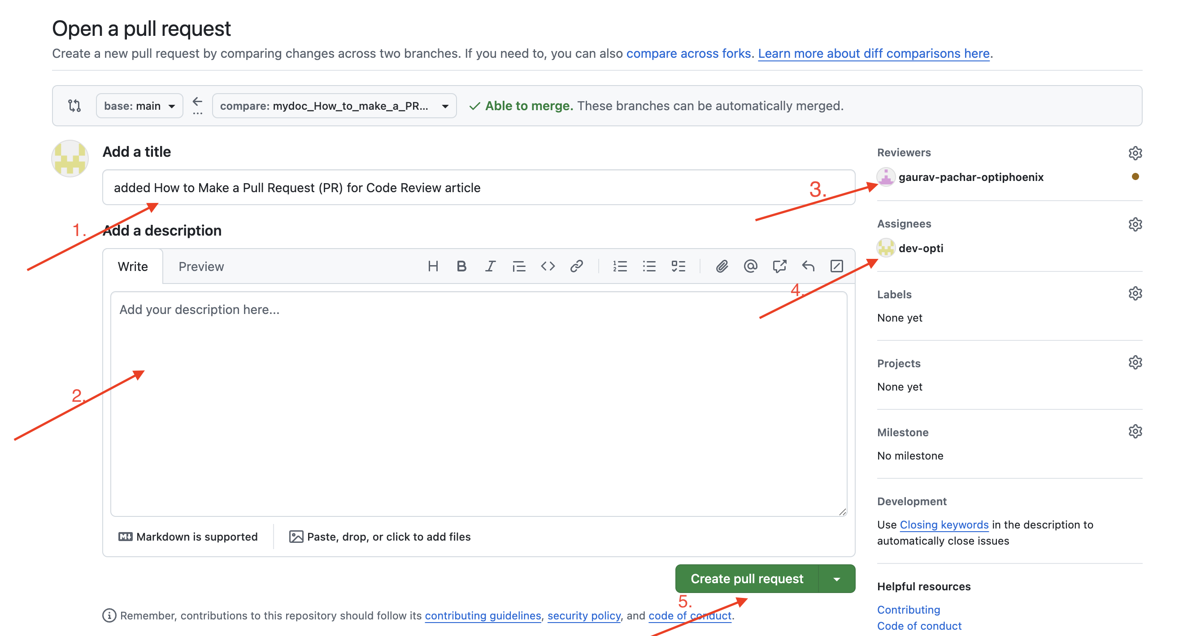The image size is (1192, 636).
Task: Open the base: main branch dropdown
Action: coord(139,106)
